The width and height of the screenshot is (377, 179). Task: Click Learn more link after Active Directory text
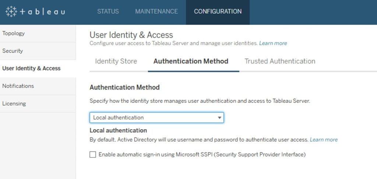(324, 140)
